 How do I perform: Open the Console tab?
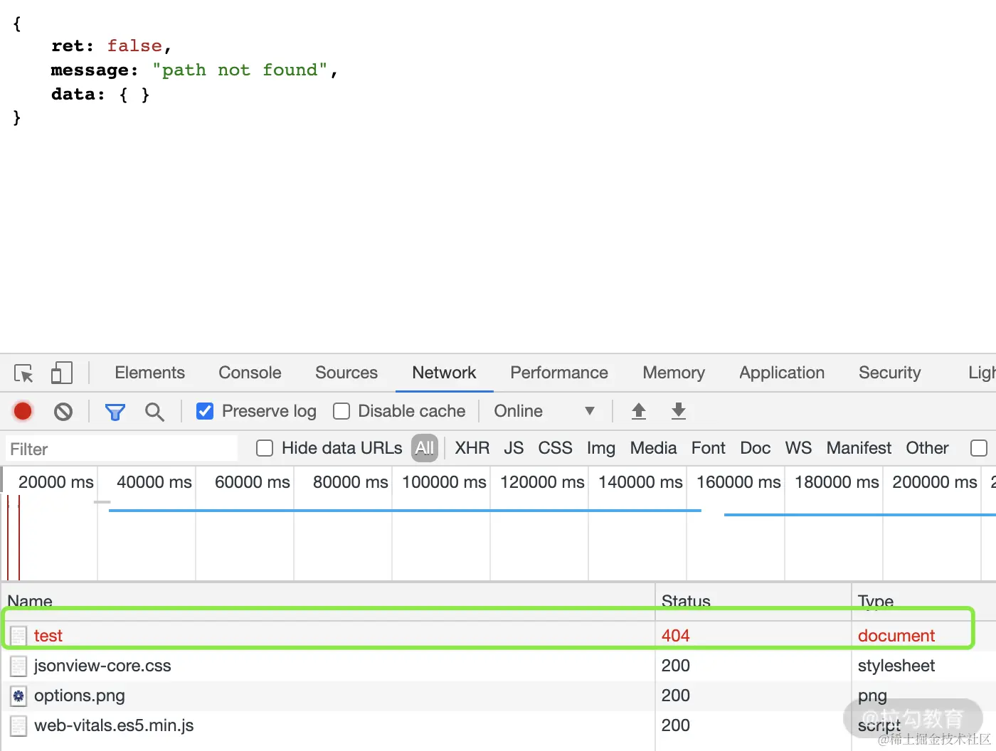[x=250, y=373]
